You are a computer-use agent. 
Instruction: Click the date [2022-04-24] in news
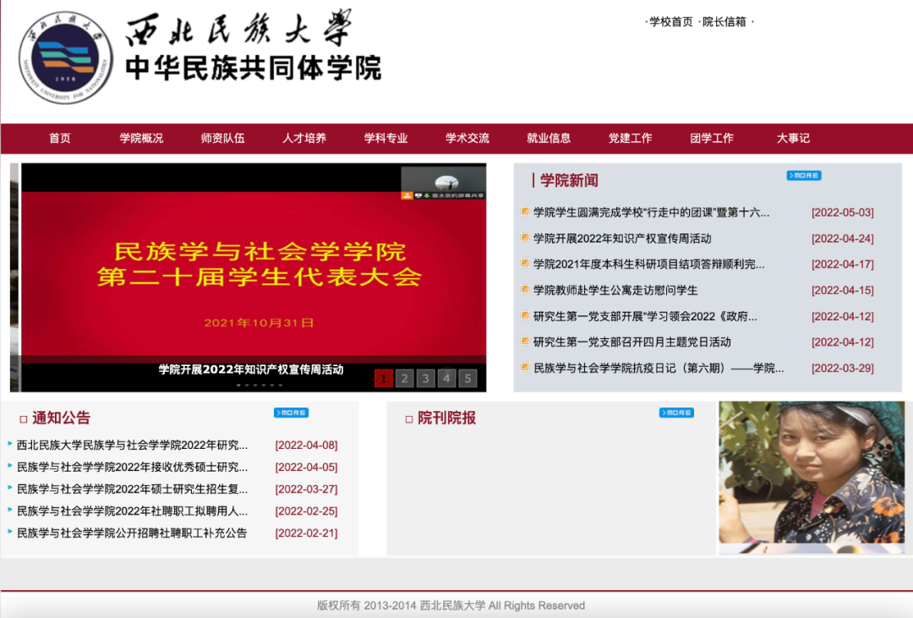pyautogui.click(x=843, y=238)
